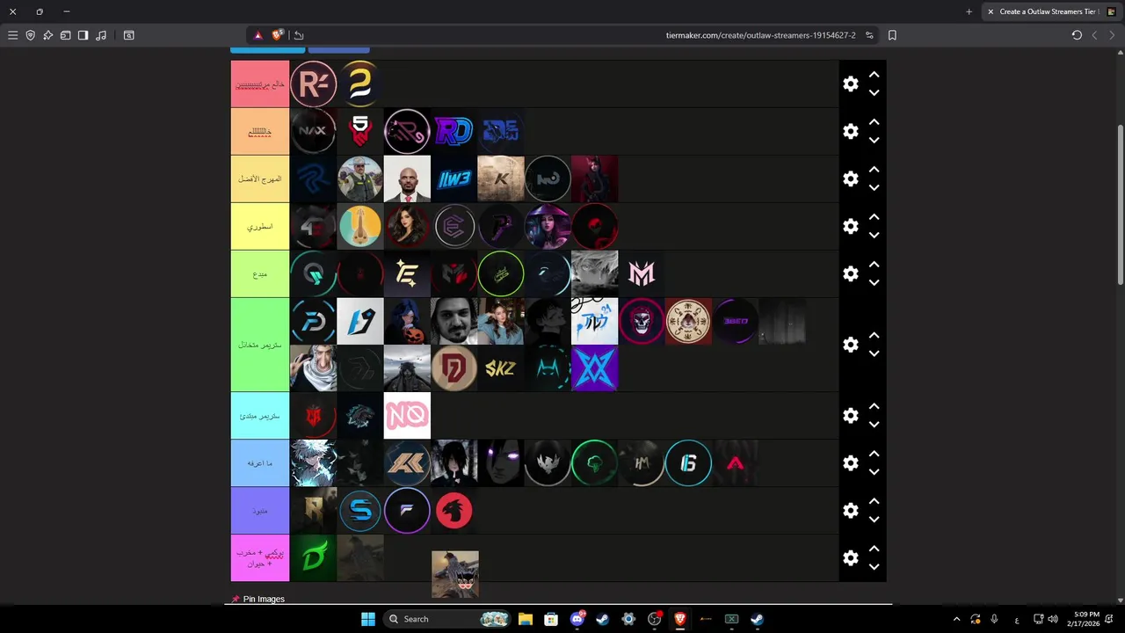Click the Brave Rewards triangle icon

pos(258,35)
